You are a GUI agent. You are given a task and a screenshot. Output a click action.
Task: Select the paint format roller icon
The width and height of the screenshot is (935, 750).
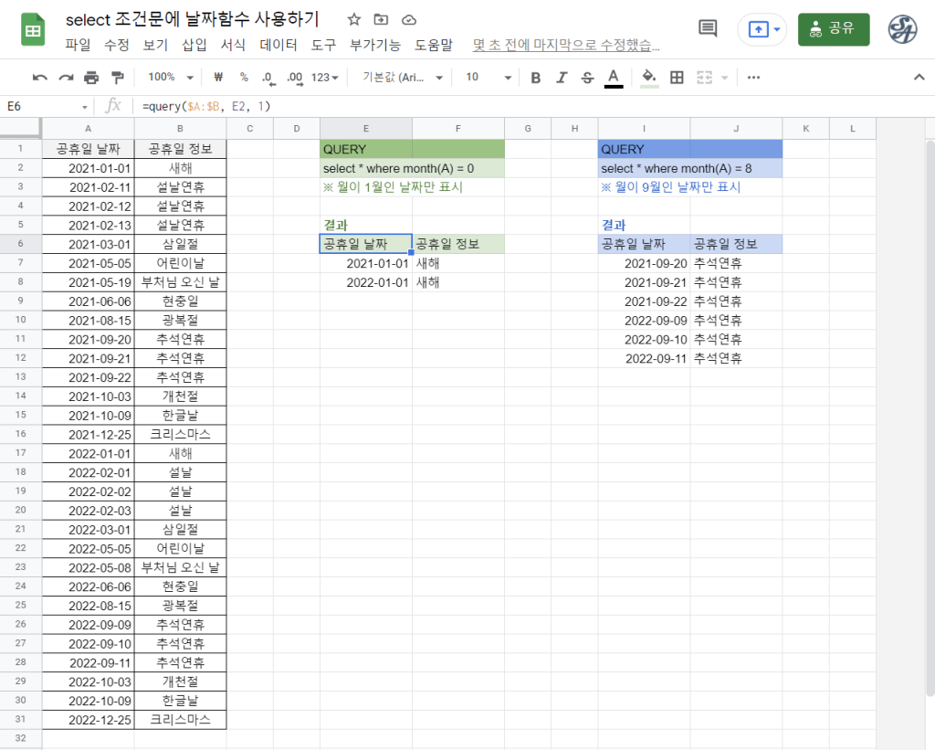pyautogui.click(x=117, y=78)
